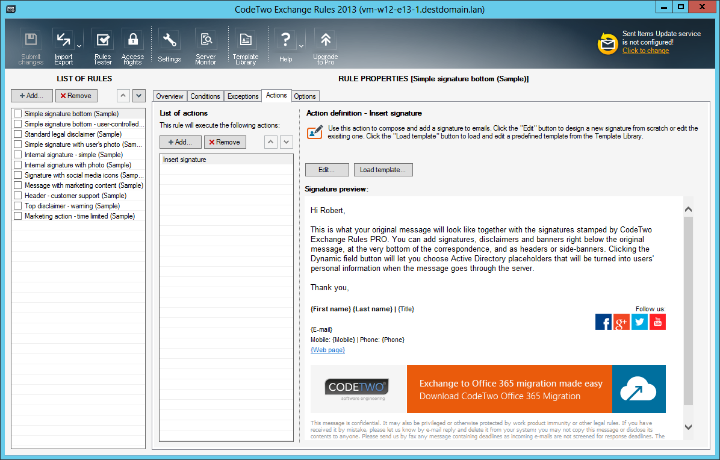Select Marketing action - time limited rule text
This screenshot has width=720, height=460.
[80, 216]
